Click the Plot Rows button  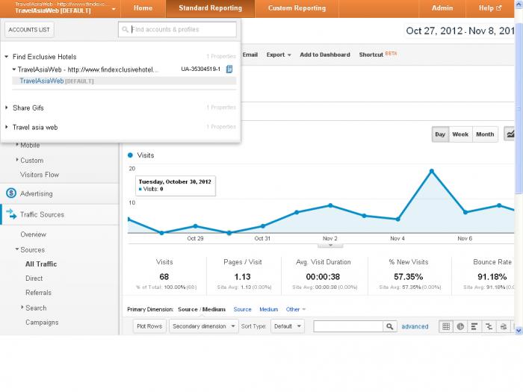[149, 326]
